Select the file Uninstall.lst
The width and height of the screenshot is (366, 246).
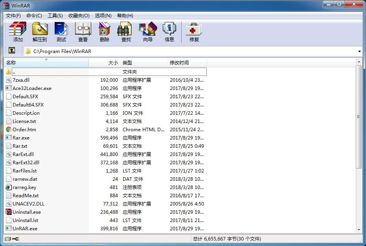click(x=25, y=220)
